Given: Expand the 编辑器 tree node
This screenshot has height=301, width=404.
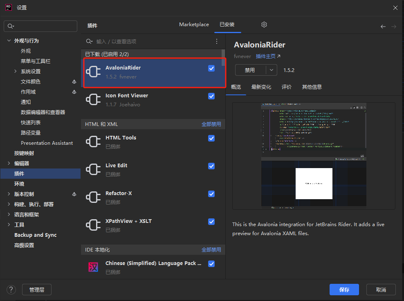Looking at the screenshot, I should pos(9,163).
